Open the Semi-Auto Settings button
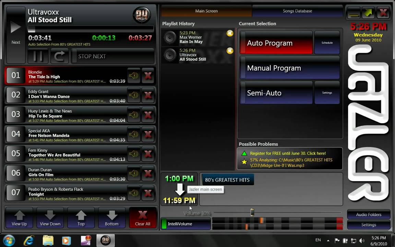Image resolution: width=395 pixels, height=247 pixels. pos(327,93)
